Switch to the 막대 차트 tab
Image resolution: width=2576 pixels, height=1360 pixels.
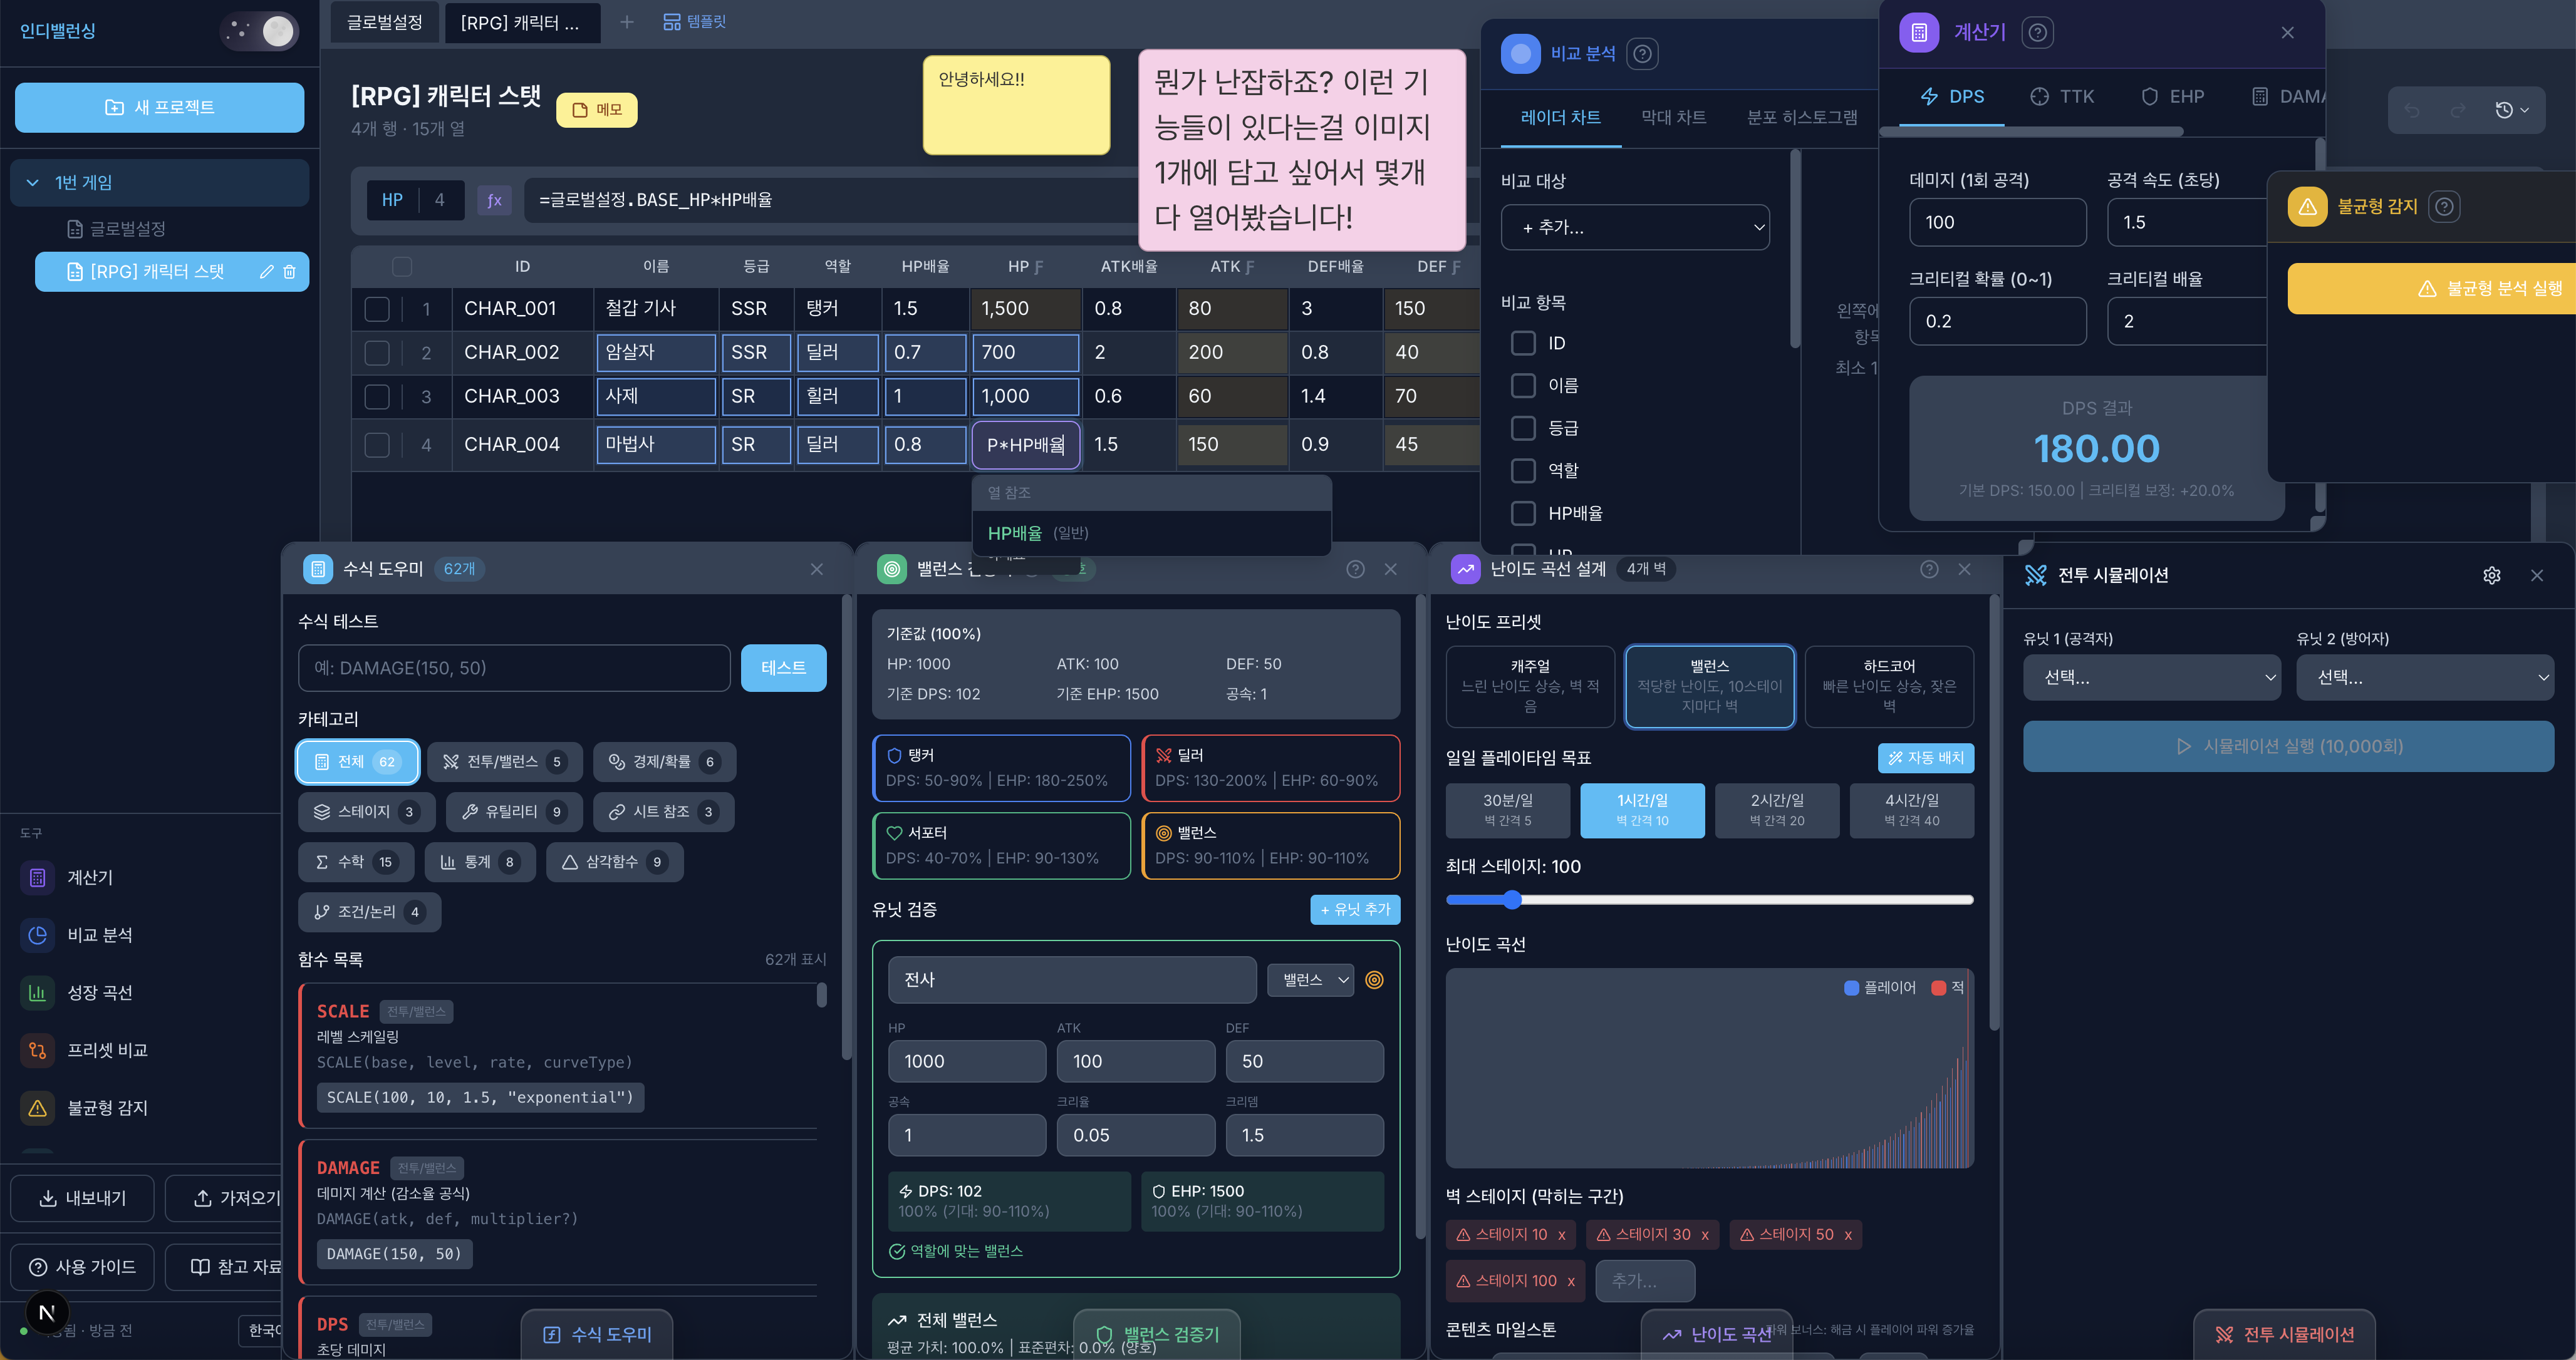click(1673, 118)
